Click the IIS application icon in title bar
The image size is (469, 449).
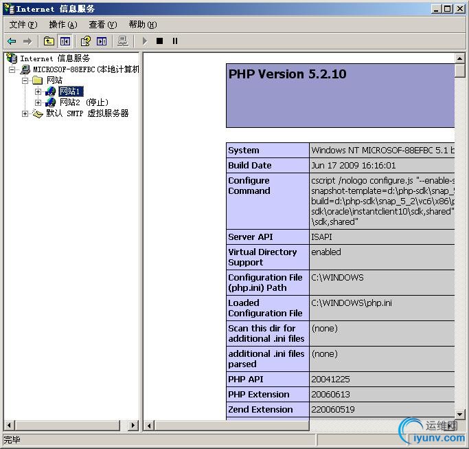[x=9, y=9]
